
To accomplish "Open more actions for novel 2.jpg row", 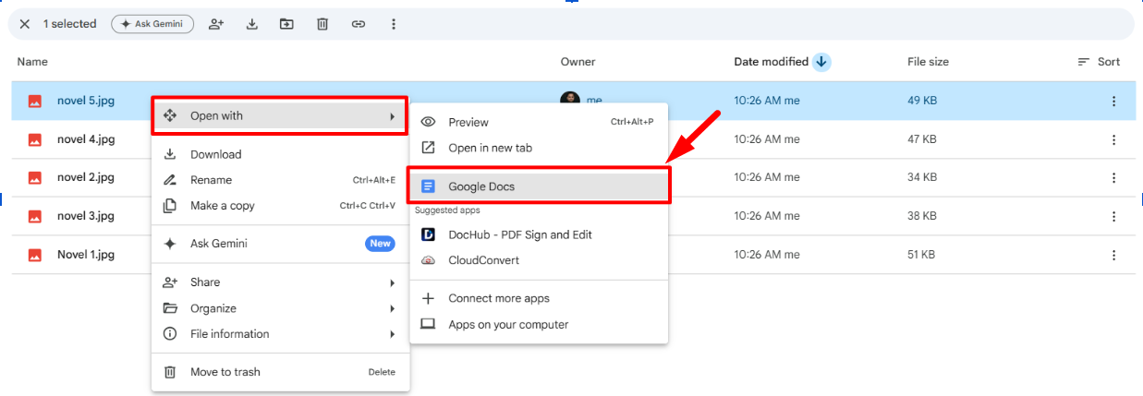I will [x=1113, y=177].
